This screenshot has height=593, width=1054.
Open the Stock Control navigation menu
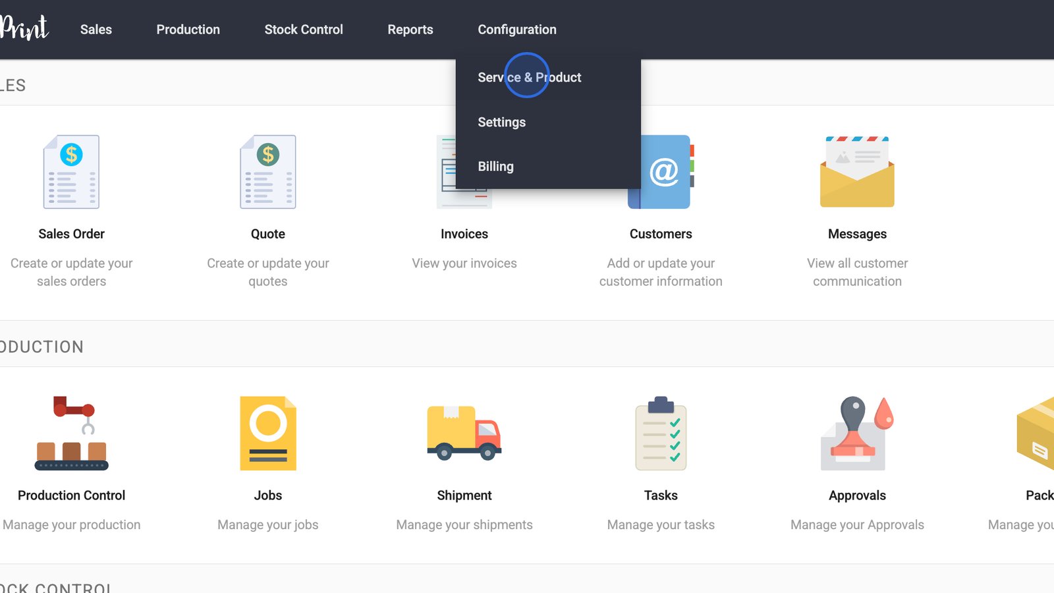(304, 30)
